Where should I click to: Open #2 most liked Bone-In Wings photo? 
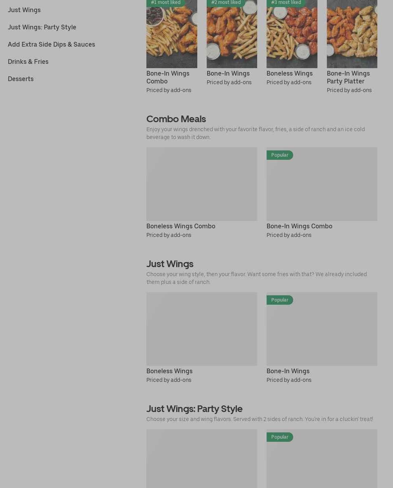pyautogui.click(x=232, y=34)
